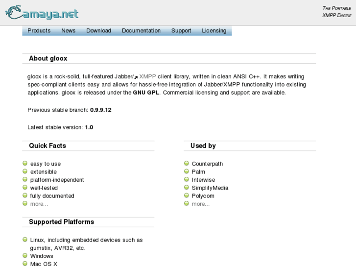Click the Counterpath list entry

(x=207, y=164)
